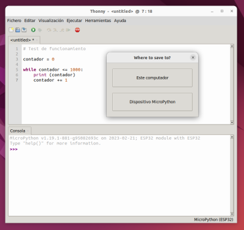Click editor scrollbar down arrow

232,122
